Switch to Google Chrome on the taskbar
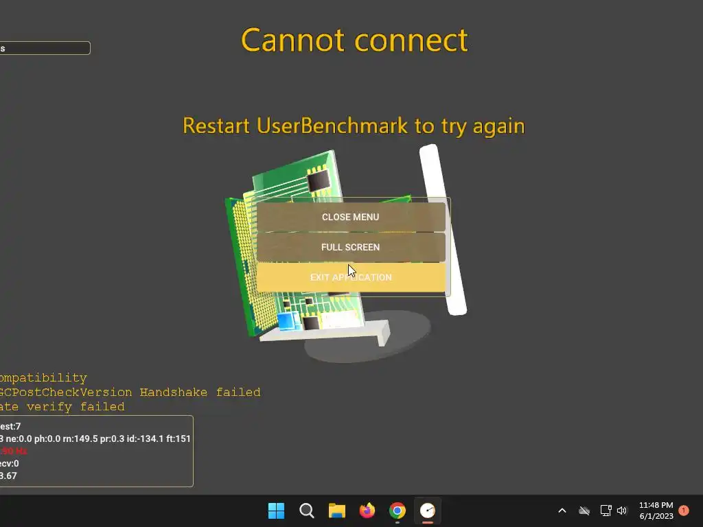 pos(397,511)
